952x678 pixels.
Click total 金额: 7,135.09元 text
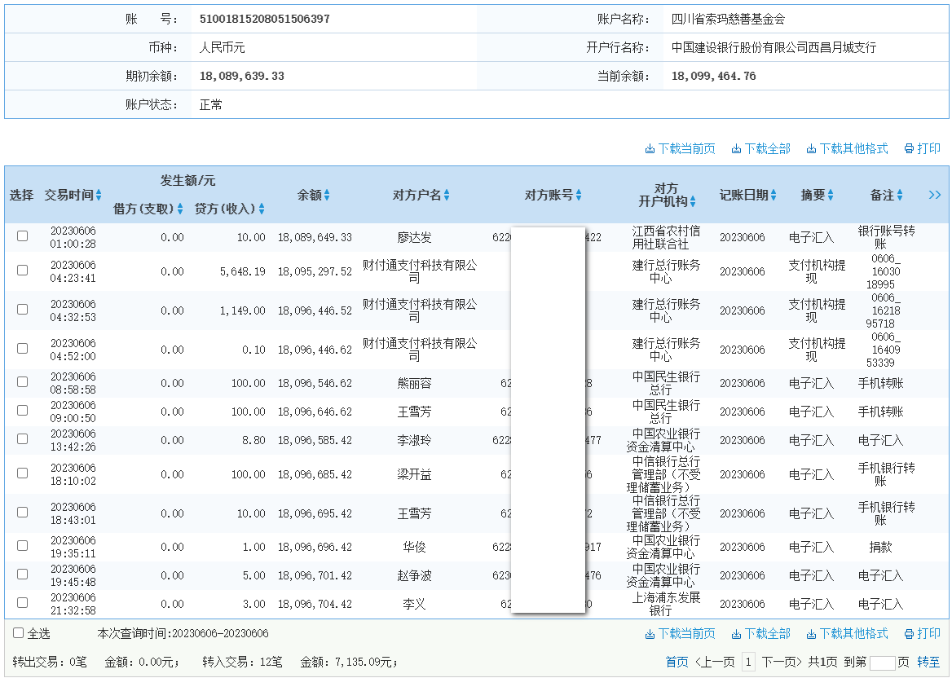pos(349,663)
